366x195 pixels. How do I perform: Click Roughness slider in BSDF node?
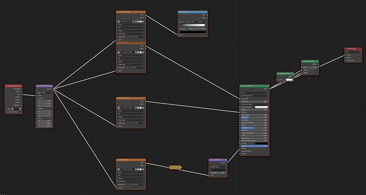pyautogui.click(x=255, y=117)
